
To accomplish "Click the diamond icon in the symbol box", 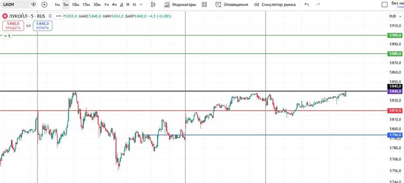I will tap(33, 4).
